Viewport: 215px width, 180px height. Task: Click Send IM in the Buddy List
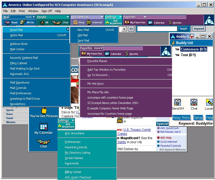tap(177, 102)
